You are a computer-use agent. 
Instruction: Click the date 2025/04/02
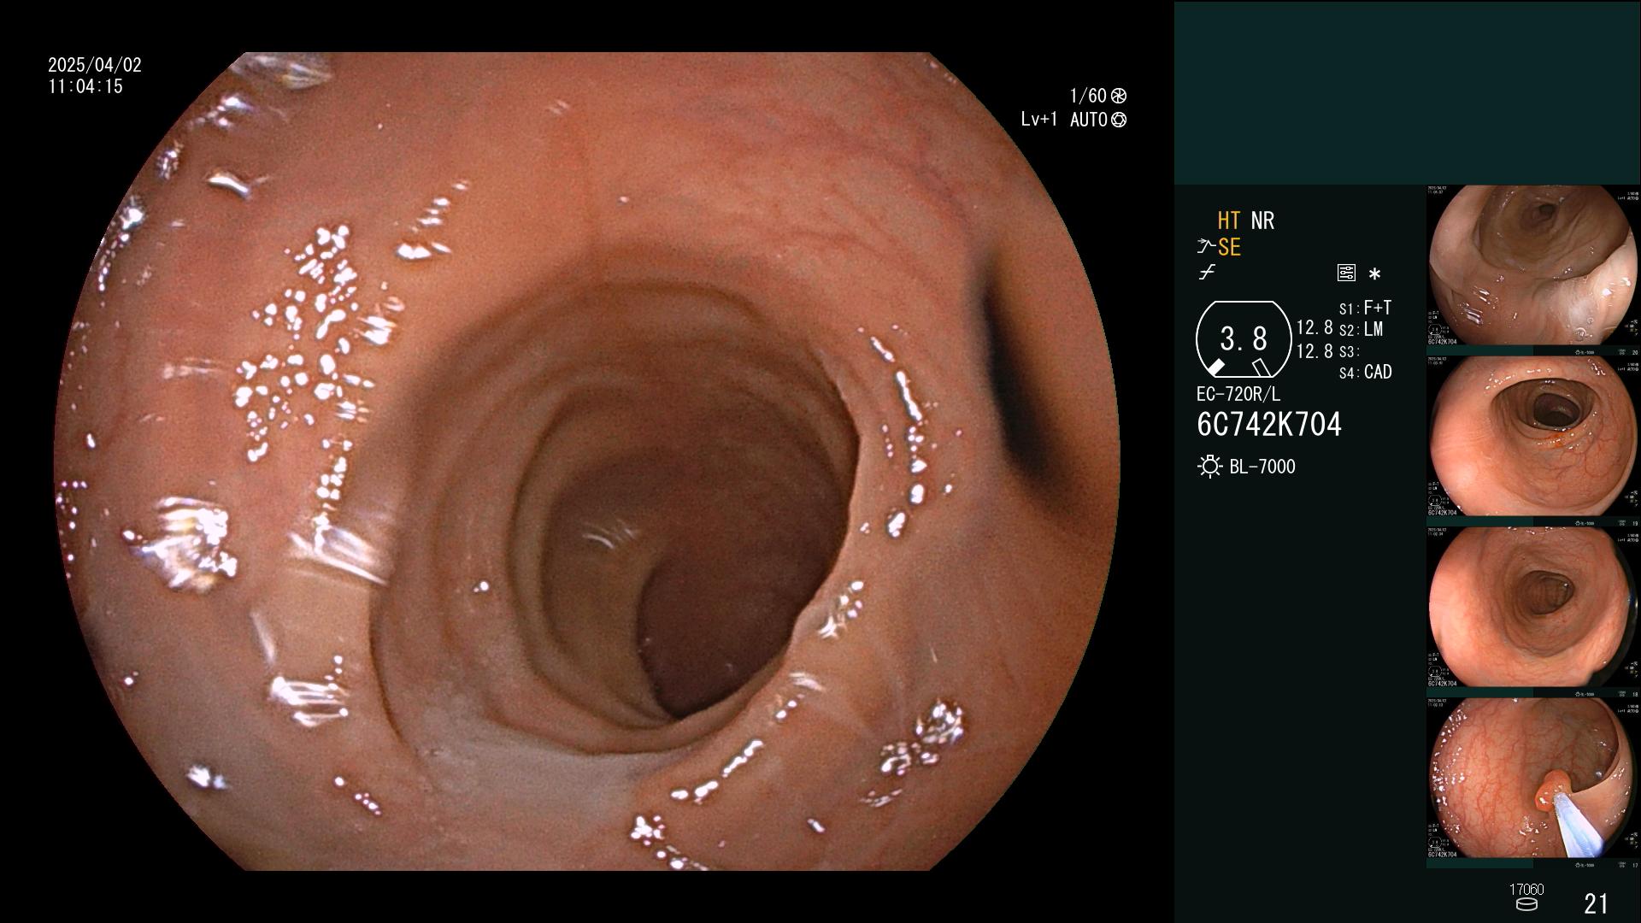[x=95, y=65]
